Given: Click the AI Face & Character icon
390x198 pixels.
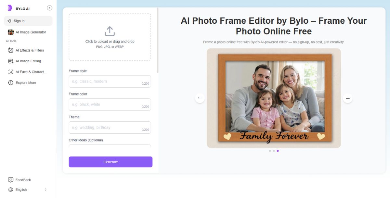Looking at the screenshot, I should [x=11, y=72].
